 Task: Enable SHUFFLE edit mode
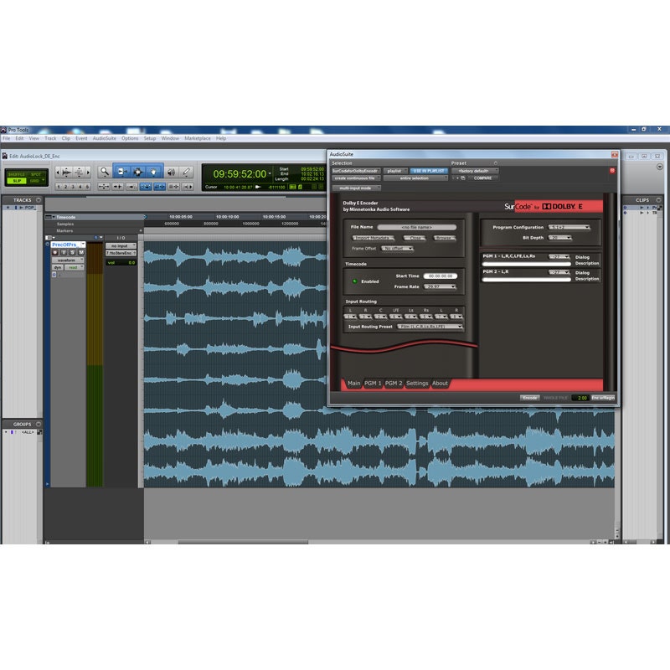pos(17,174)
